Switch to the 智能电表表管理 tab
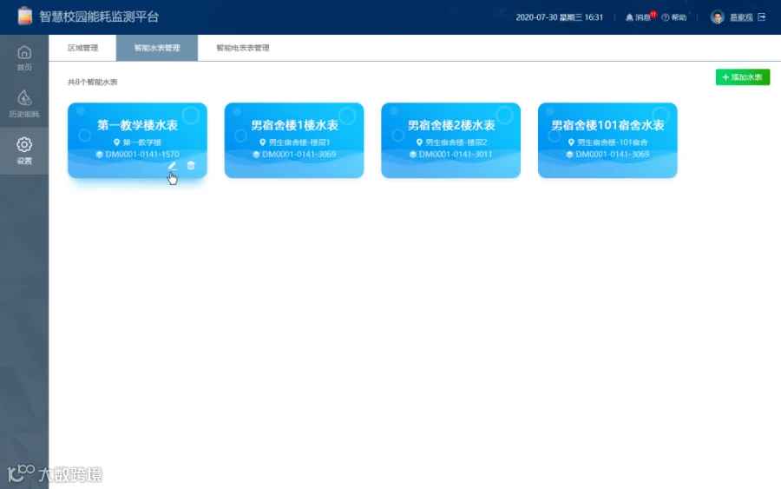Screen dimensions: 781x489 pyautogui.click(x=243, y=48)
